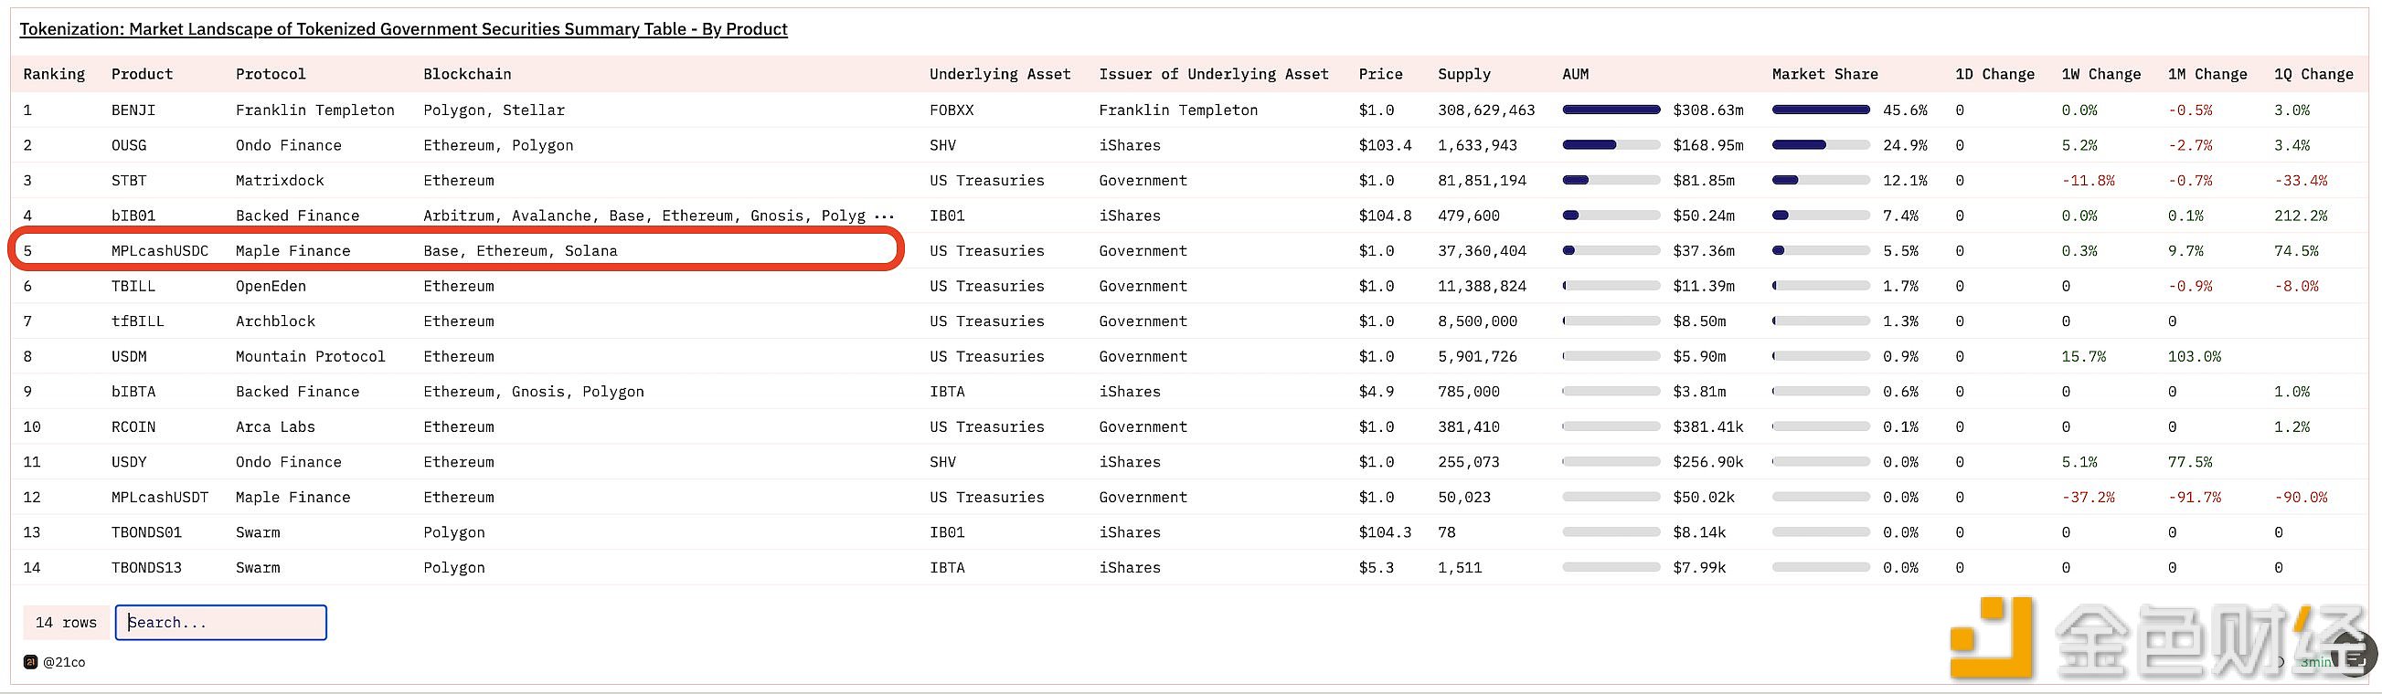2382x694 pixels.
Task: Sort by Market Share column header
Action: (x=1824, y=74)
